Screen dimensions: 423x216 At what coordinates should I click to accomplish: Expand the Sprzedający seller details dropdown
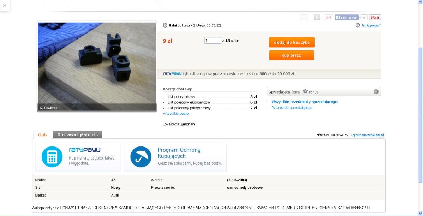376,92
